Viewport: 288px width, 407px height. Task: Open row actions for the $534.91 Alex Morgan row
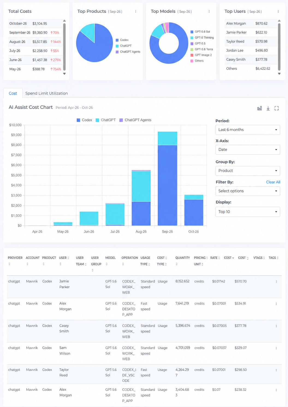[x=276, y=304]
